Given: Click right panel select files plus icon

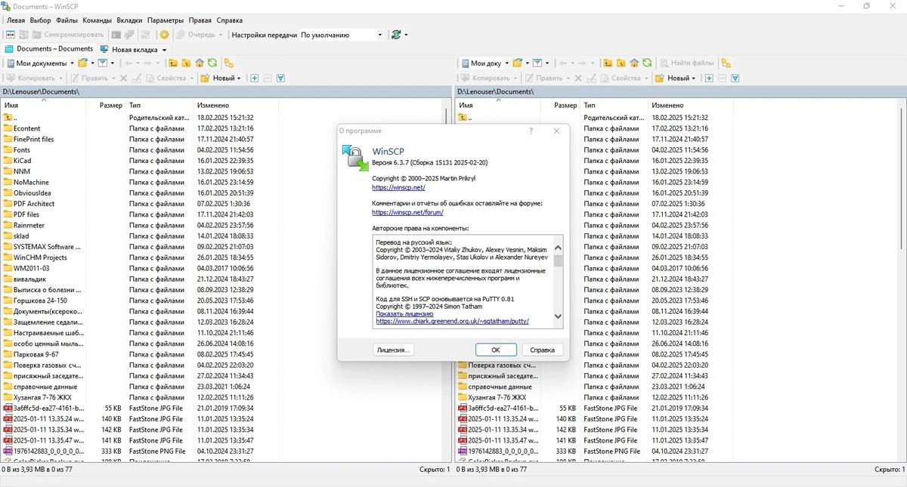Looking at the screenshot, I should [709, 78].
